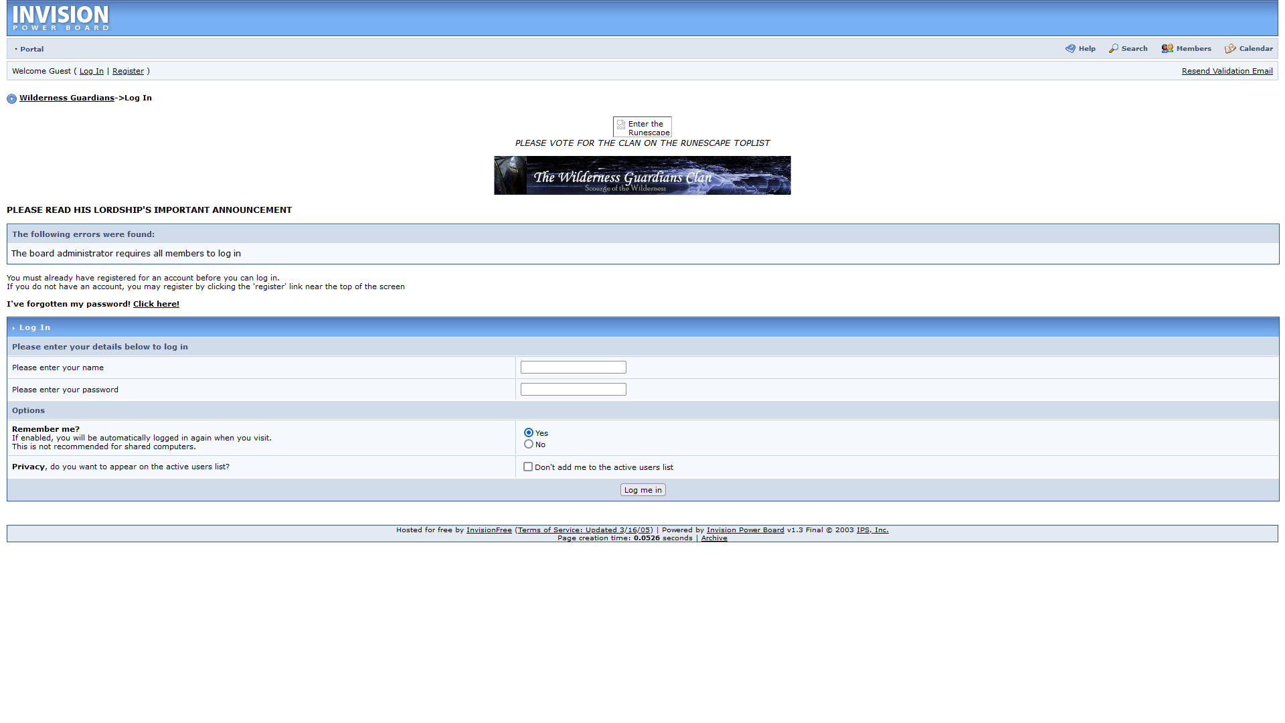Focus the password input field
Viewport: 1285px width, 723px height.
[573, 390]
